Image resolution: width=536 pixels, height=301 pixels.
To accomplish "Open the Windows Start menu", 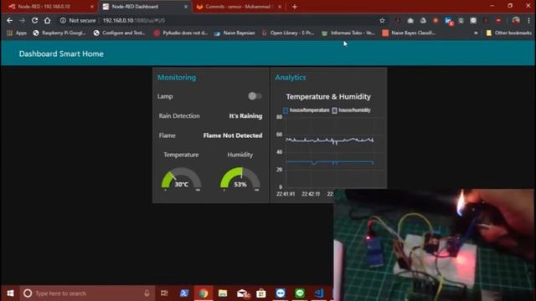I will tap(10, 293).
